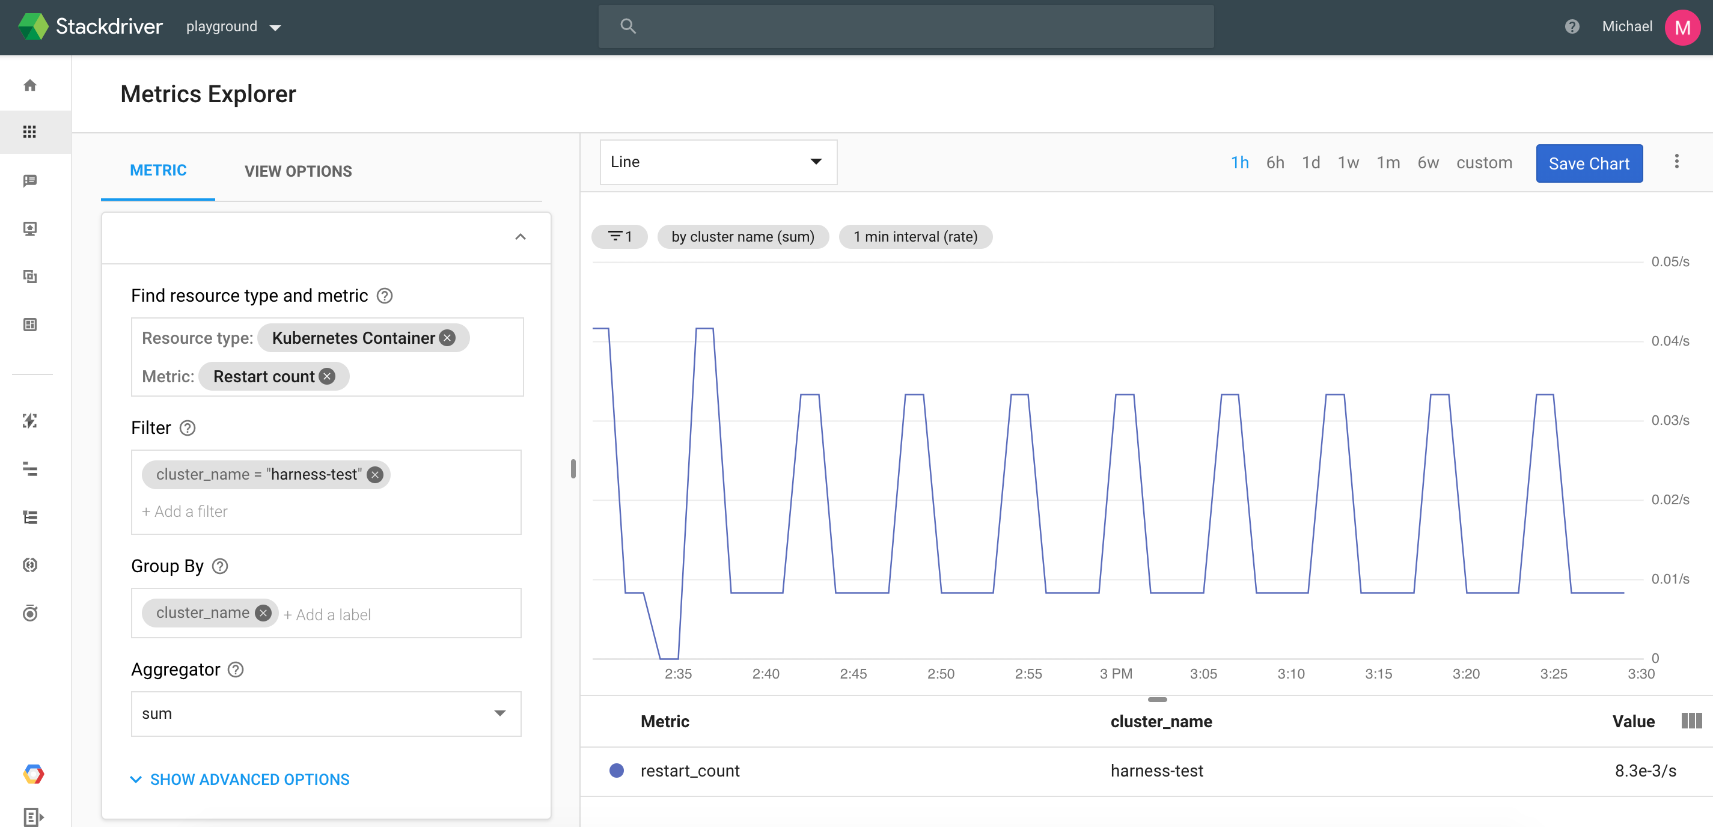Click the restart_count legend color dot
The image size is (1713, 827).
tap(617, 771)
